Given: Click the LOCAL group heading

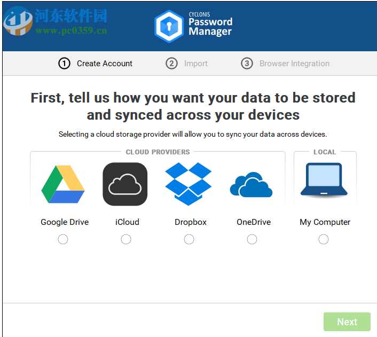Looking at the screenshot, I should click(x=325, y=152).
